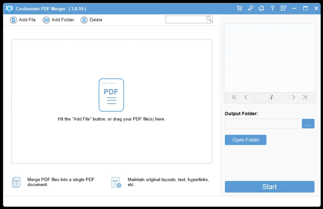Viewport: 323px width, 209px height.
Task: Go to first page in preview
Action: click(x=234, y=97)
